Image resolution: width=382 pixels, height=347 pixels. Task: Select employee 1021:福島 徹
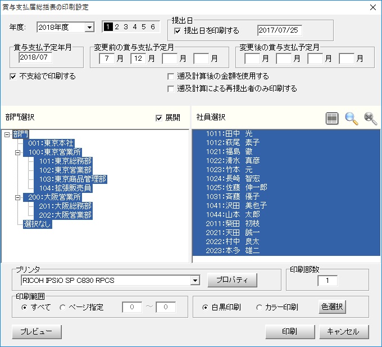pos(286,152)
